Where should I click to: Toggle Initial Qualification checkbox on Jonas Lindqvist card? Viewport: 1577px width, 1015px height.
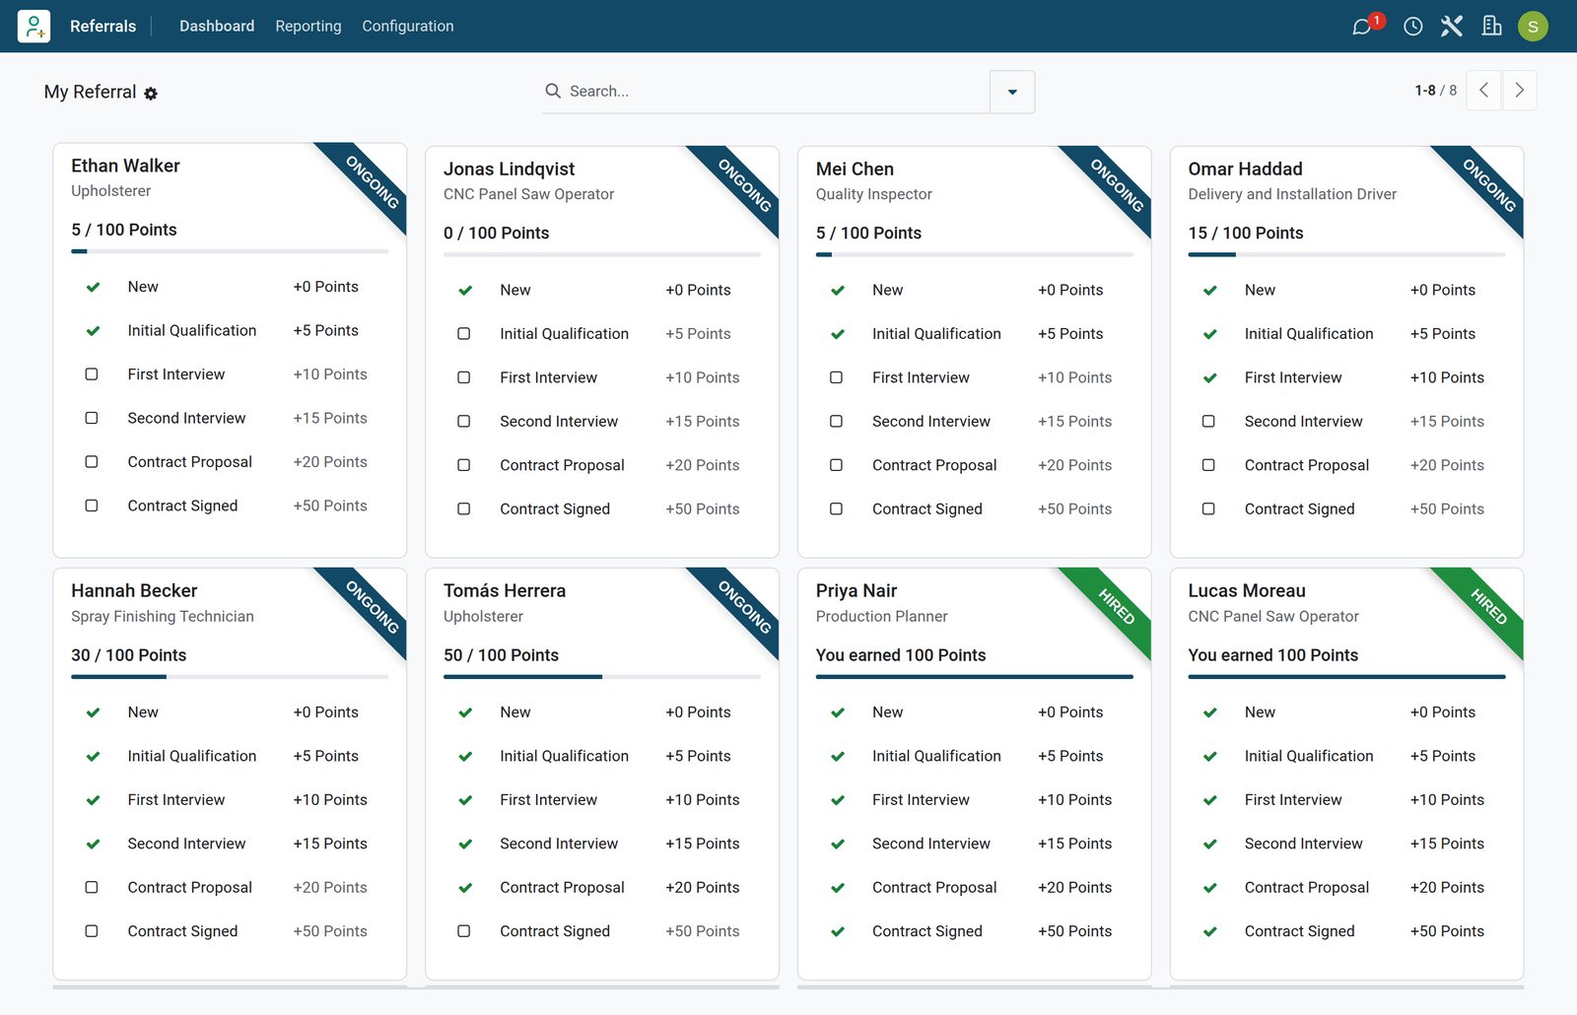(x=464, y=334)
